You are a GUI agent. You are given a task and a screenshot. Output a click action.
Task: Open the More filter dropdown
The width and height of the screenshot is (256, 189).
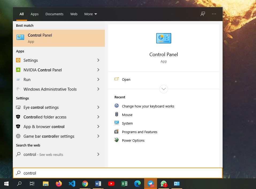click(x=91, y=14)
